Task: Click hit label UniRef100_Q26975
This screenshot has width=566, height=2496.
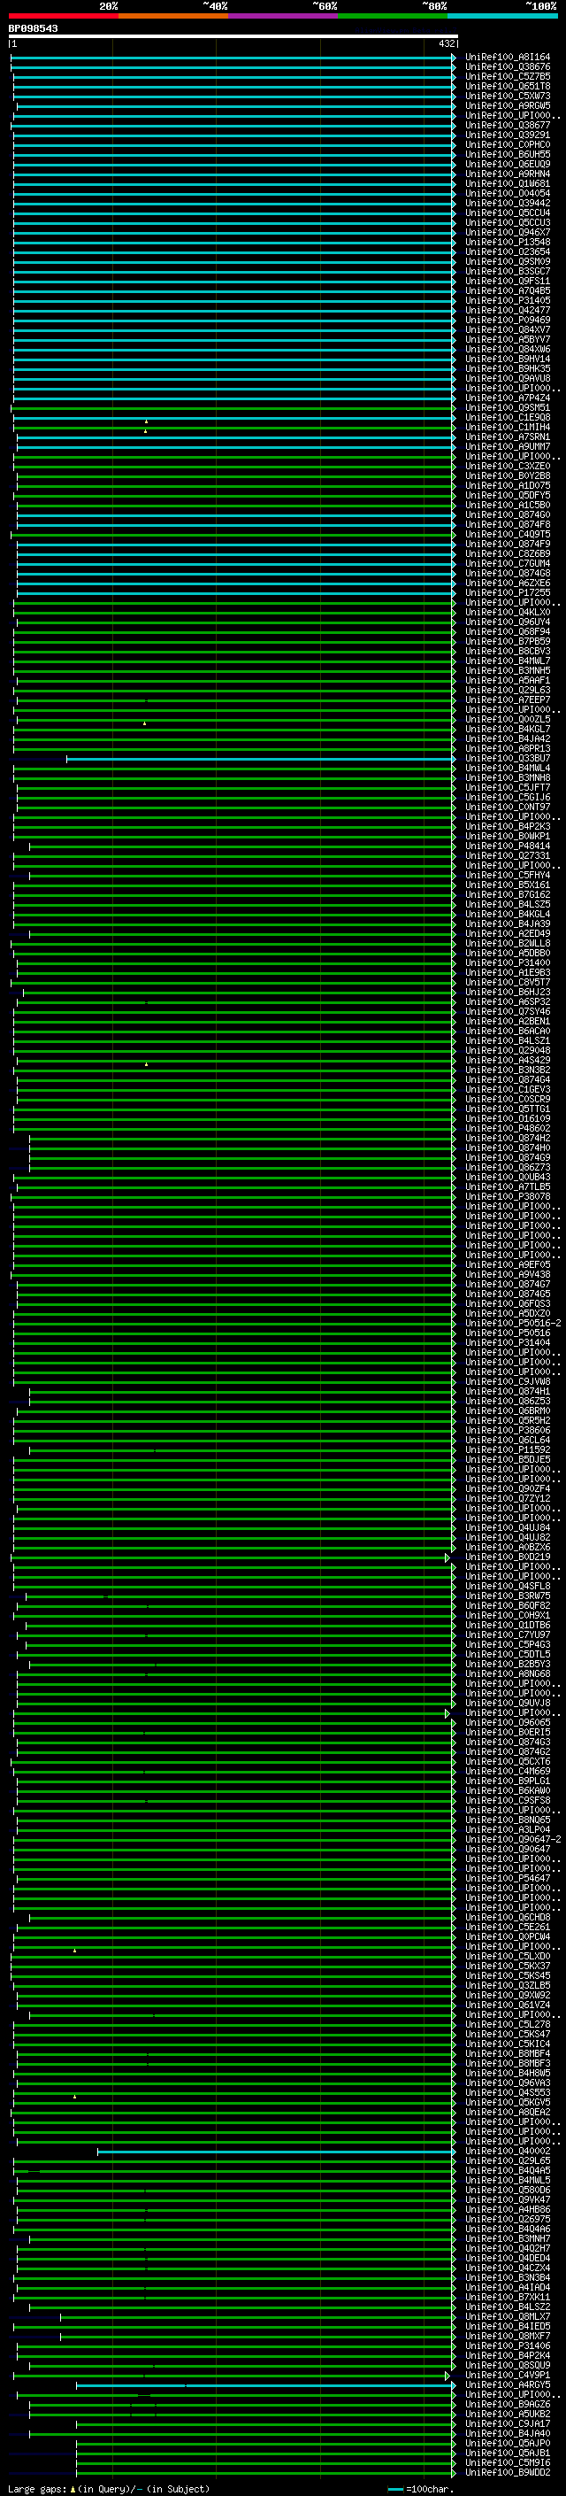Action: coord(507,2220)
